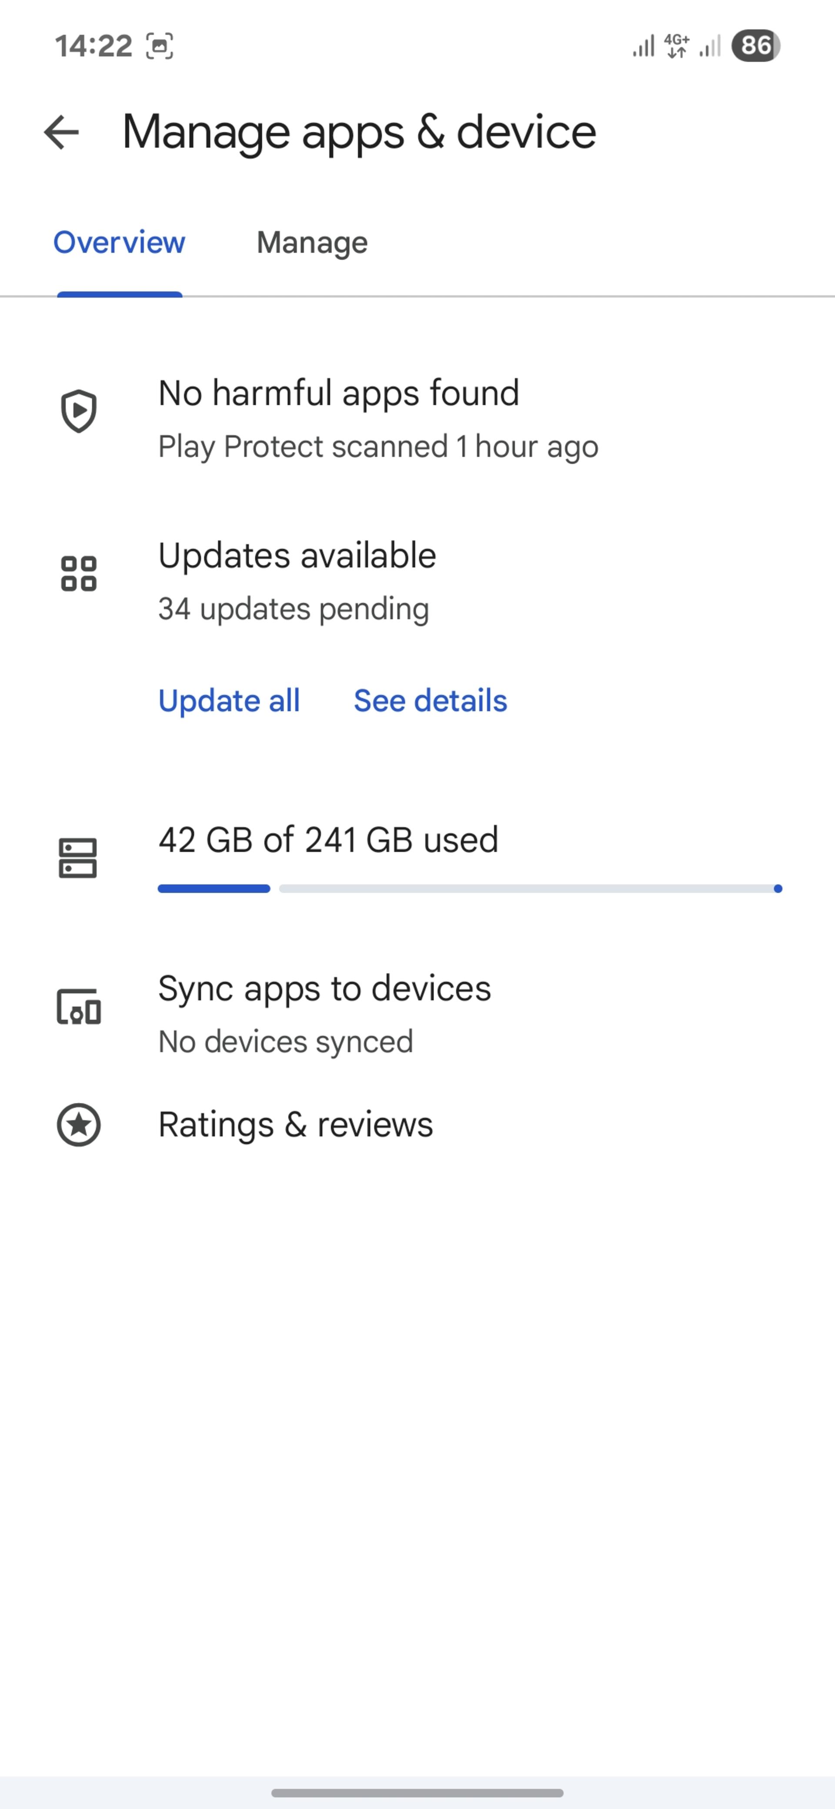835x1809 pixels.
Task: Open Ratings & reviews
Action: click(417, 1124)
